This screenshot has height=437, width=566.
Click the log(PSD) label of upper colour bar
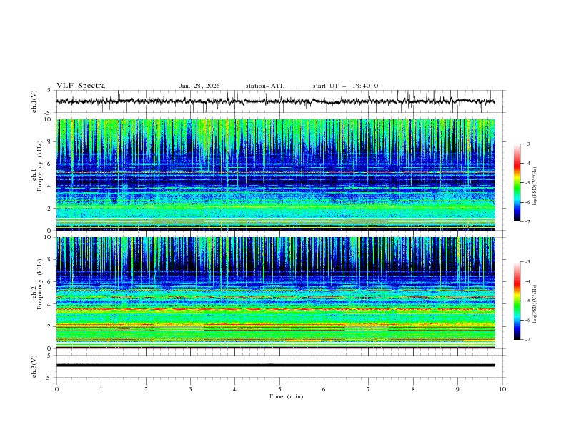(535, 186)
